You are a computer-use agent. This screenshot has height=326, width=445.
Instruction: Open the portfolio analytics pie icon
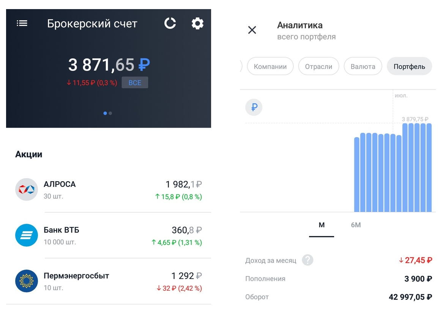pos(170,23)
